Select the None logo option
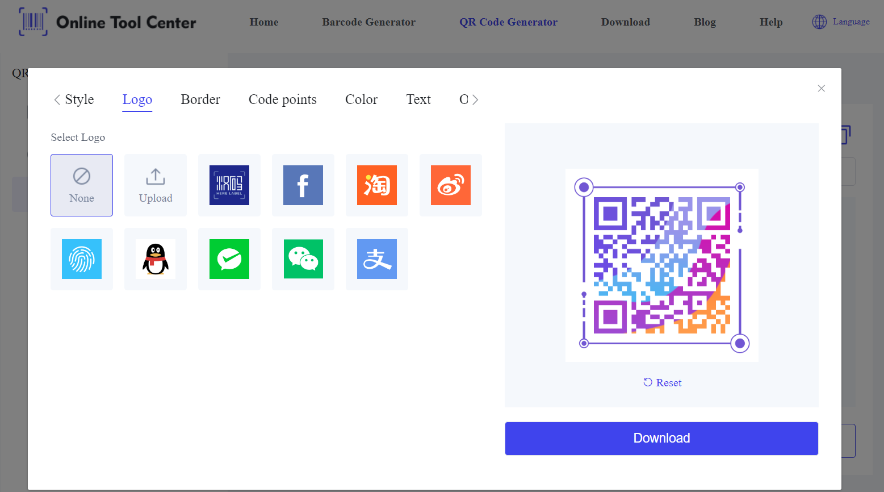Viewport: 884px width, 492px height. tap(82, 185)
